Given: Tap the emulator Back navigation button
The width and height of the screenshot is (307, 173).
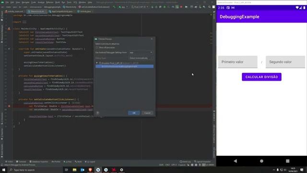Looking at the screenshot, I should tap(236, 161).
